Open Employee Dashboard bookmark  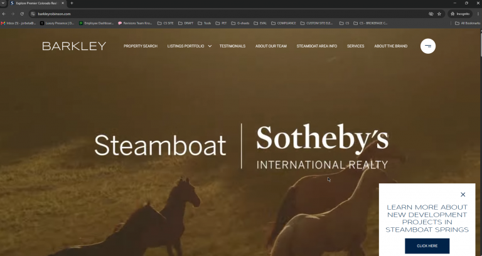[96, 23]
